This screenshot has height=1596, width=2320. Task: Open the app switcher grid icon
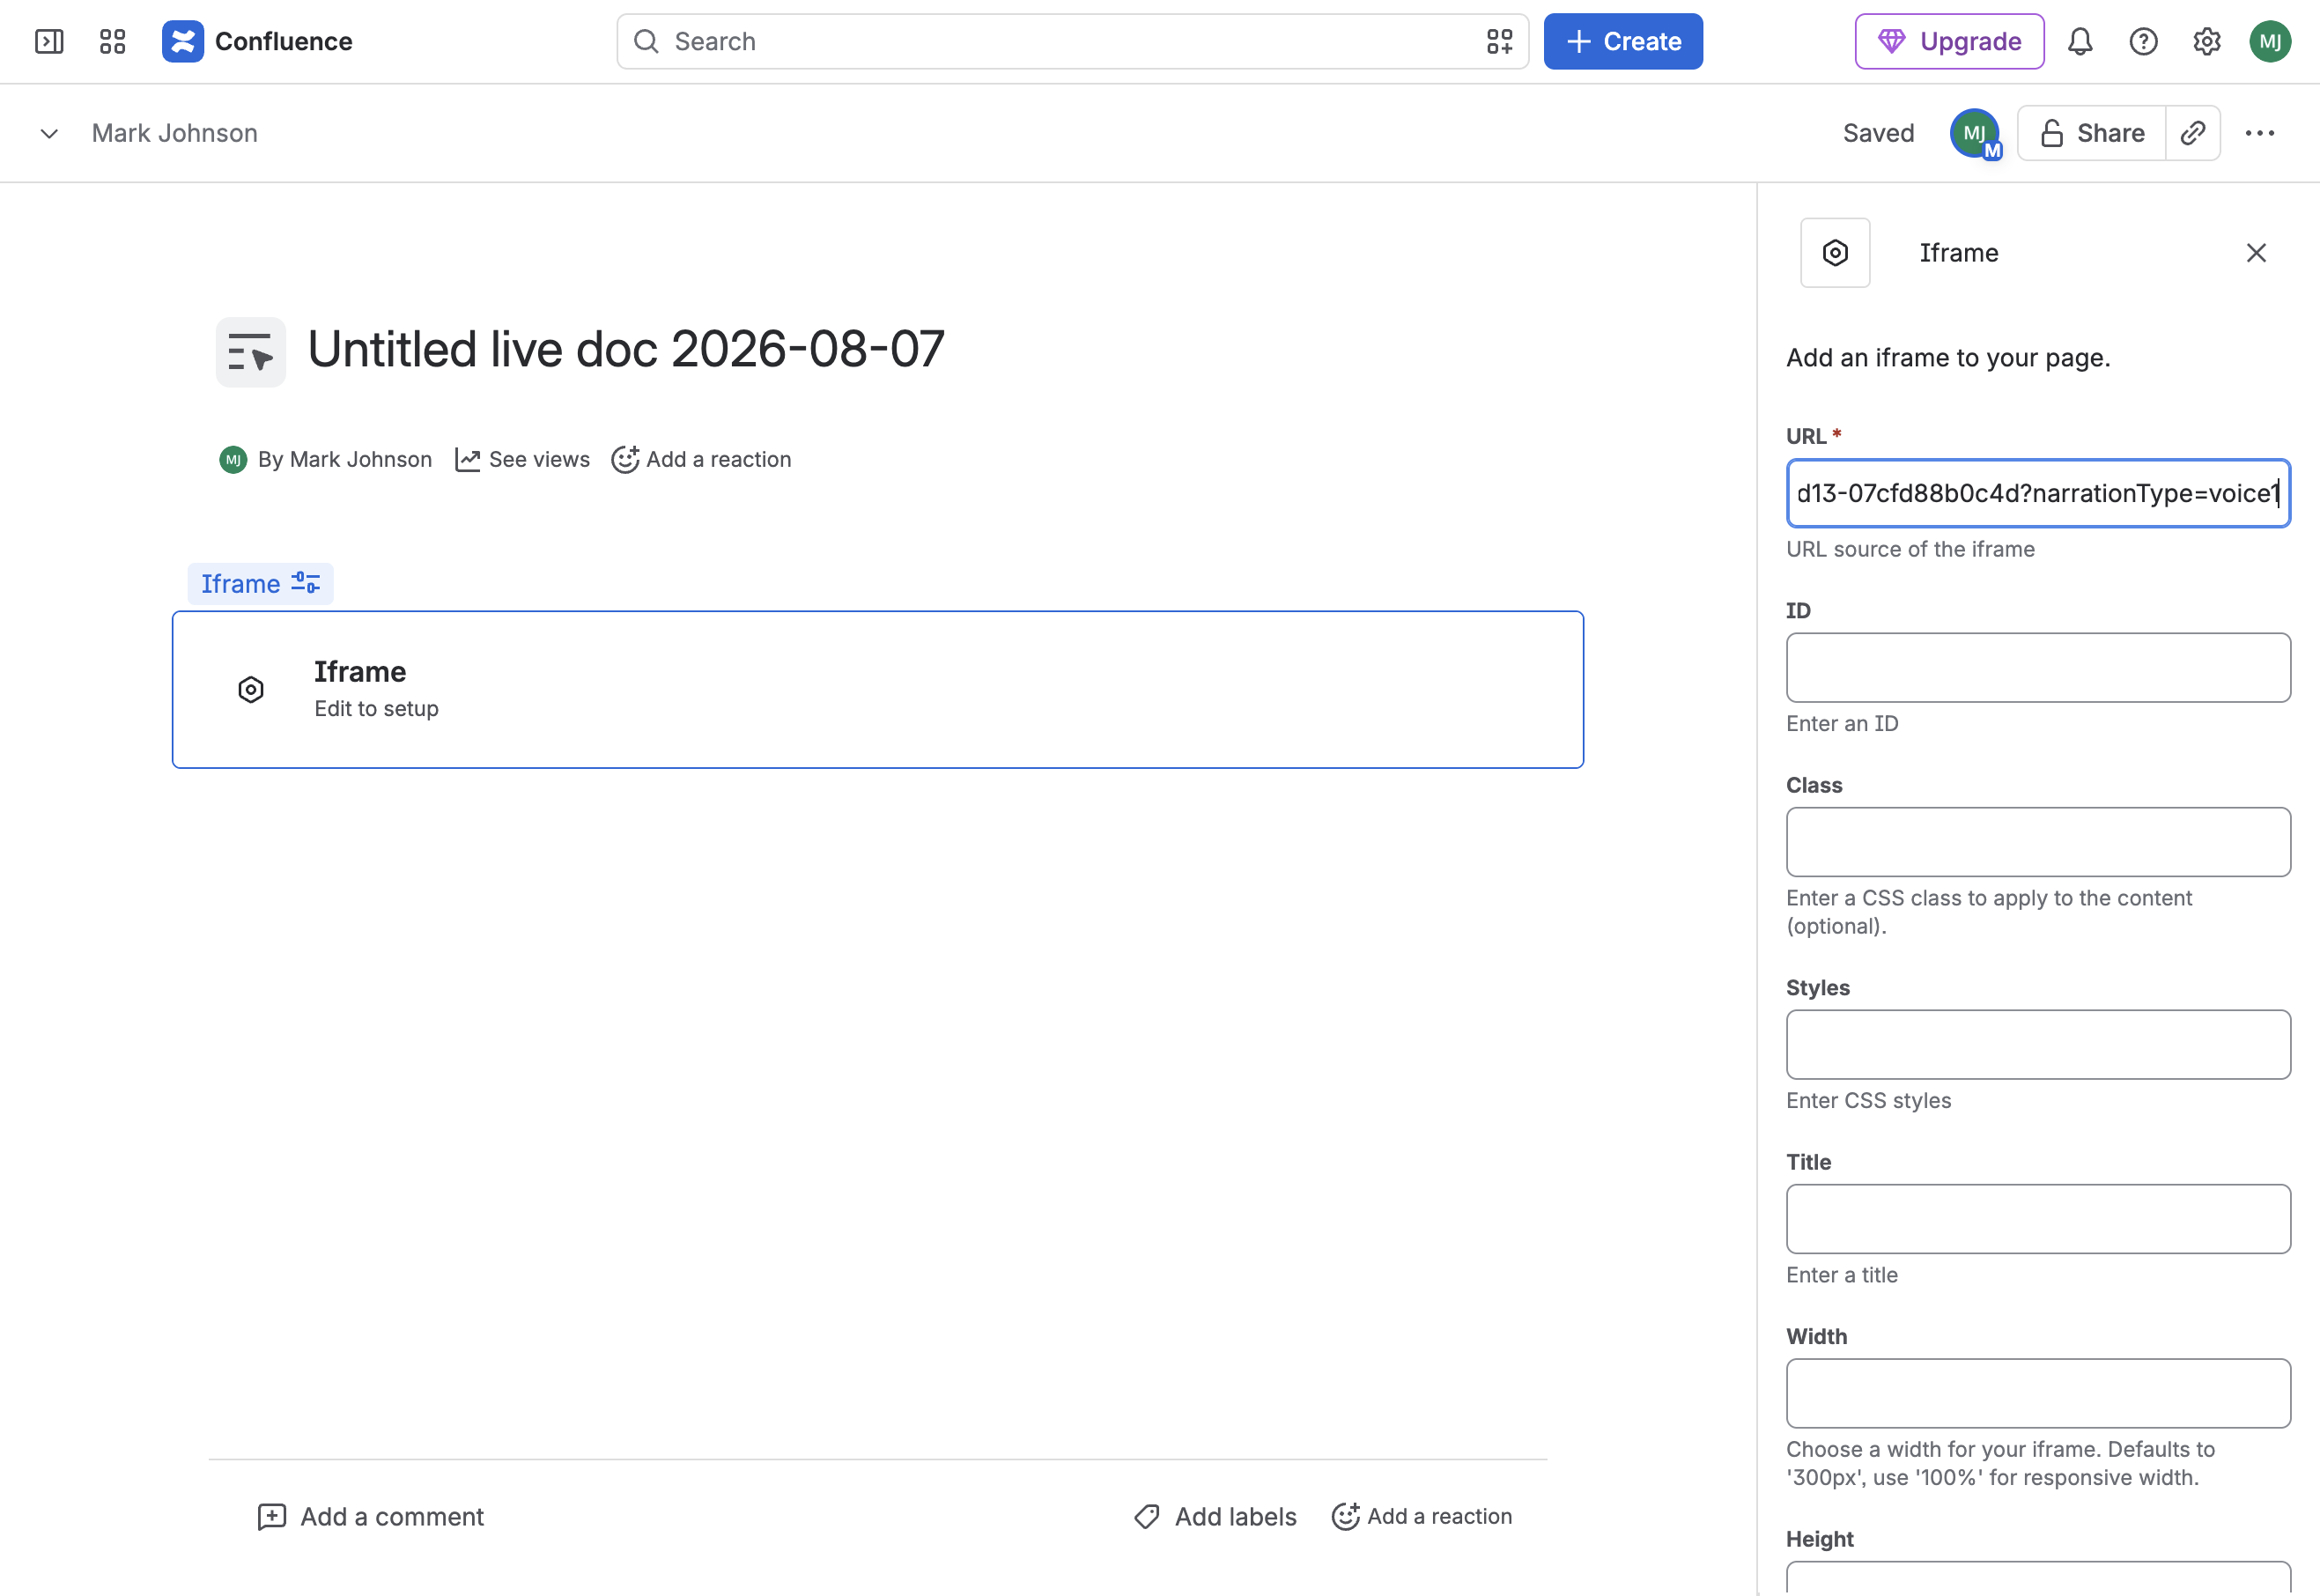click(x=112, y=41)
